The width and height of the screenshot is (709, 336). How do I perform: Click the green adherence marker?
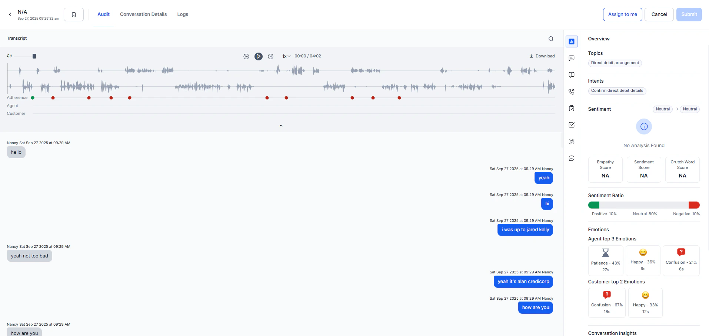(x=33, y=98)
